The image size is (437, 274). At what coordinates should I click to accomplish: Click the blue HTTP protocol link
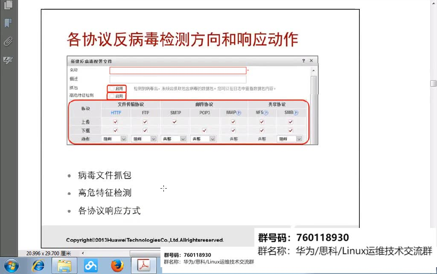tap(116, 113)
